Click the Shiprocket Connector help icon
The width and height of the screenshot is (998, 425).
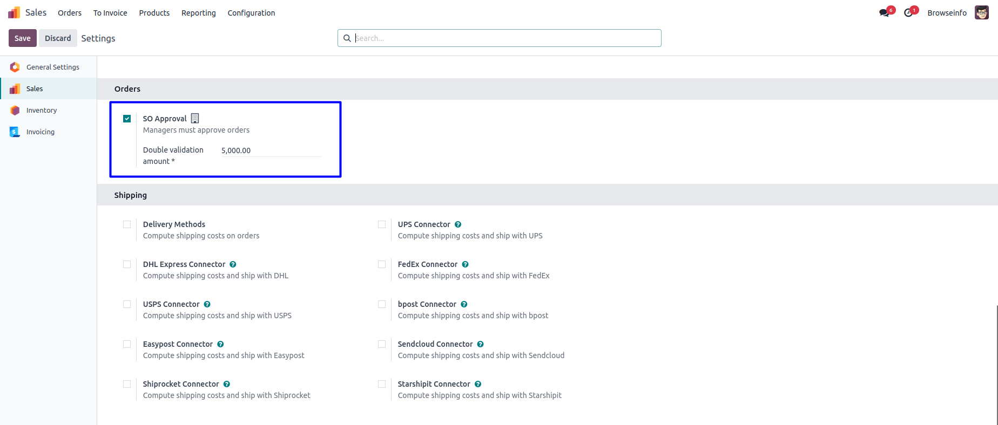[x=227, y=384]
